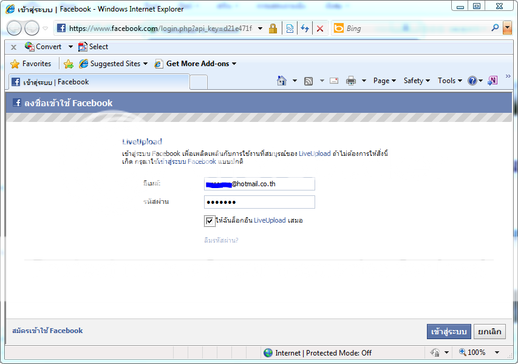Screen dimensions: 518x364
Task: Uncheck the keep logged in to LiveUpload checkbox
Action: (x=210, y=221)
